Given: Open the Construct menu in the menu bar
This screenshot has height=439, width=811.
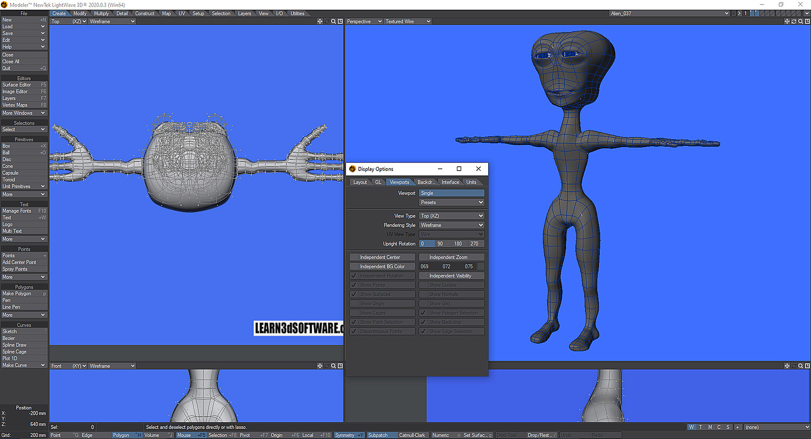Looking at the screenshot, I should click(144, 13).
